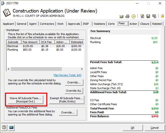Go to the Action tab
Screen dimensions: 166x133
coord(133,24)
